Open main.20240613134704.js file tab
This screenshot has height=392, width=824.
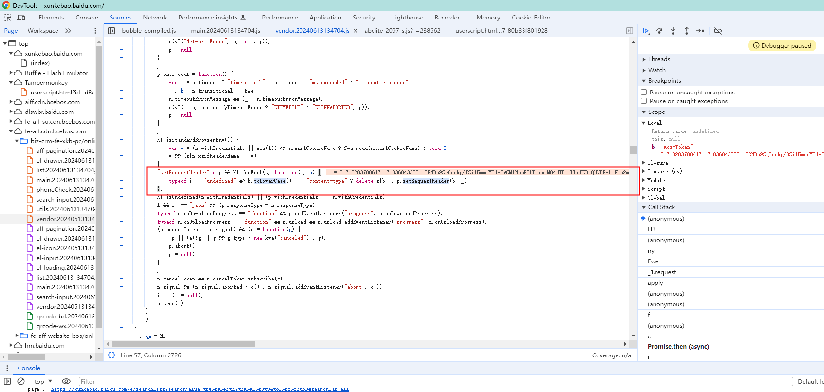click(x=225, y=31)
